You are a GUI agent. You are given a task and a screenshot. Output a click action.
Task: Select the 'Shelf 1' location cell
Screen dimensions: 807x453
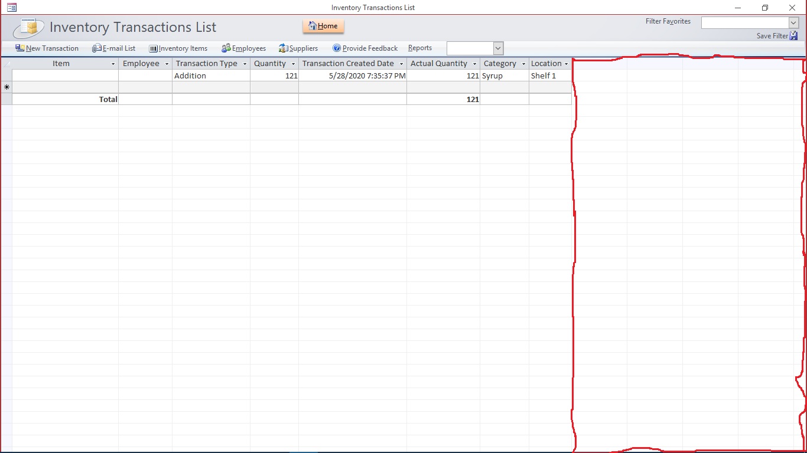(x=550, y=75)
